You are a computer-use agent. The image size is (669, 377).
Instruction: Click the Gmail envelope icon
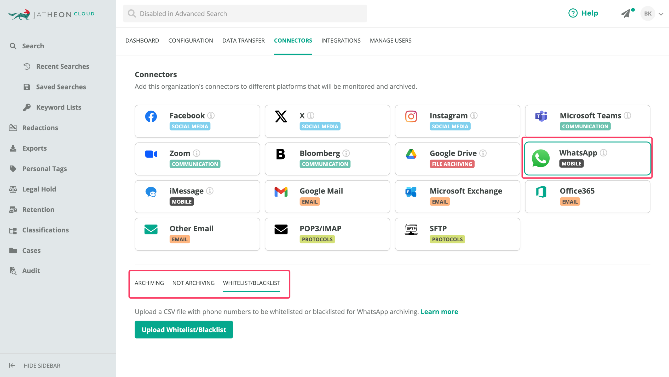click(281, 192)
